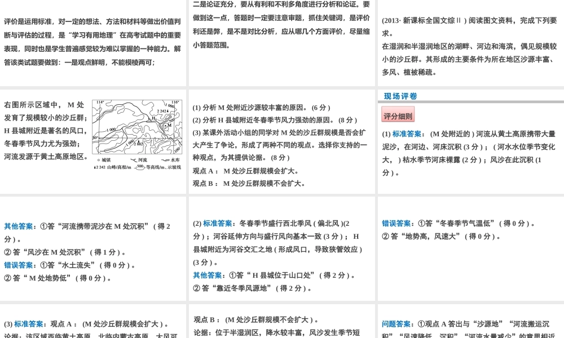The image size is (564, 338).
Task: Select the slide beginning "评价是运用标准"
Action: coord(93,42)
